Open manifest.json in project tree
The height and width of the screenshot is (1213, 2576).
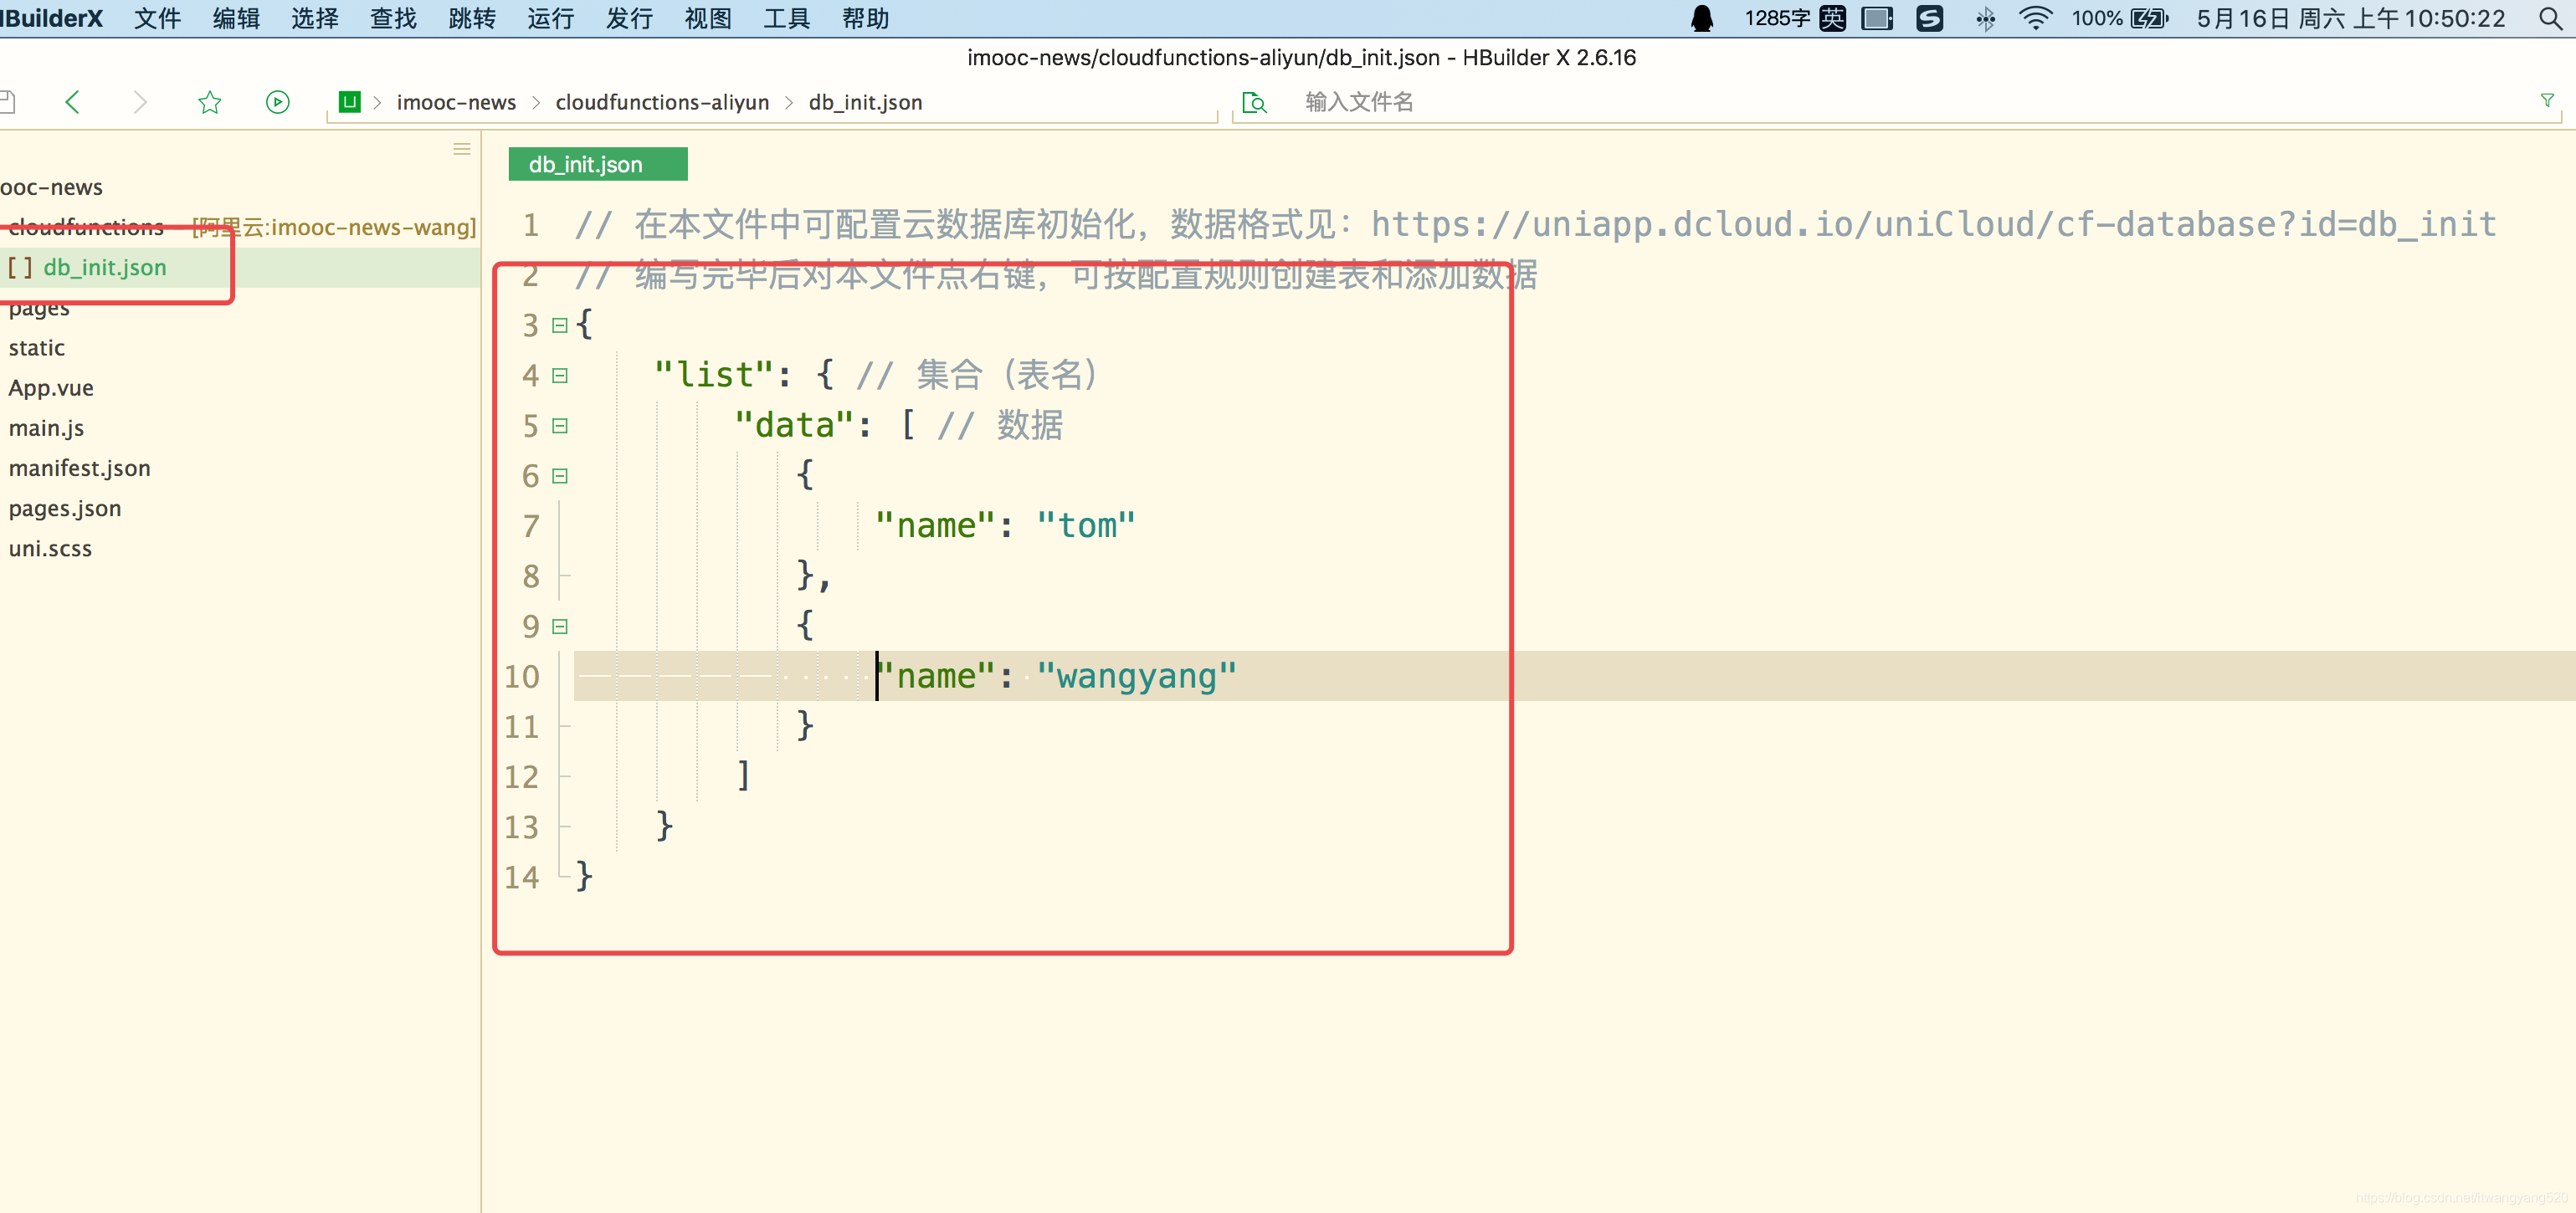(x=79, y=468)
